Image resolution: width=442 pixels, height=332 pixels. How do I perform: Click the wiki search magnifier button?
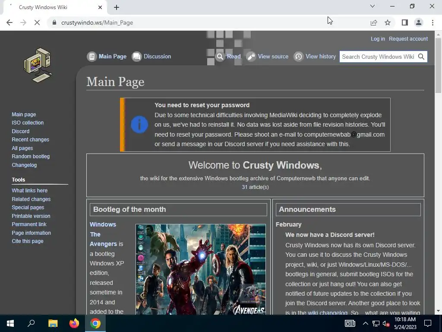coord(421,57)
